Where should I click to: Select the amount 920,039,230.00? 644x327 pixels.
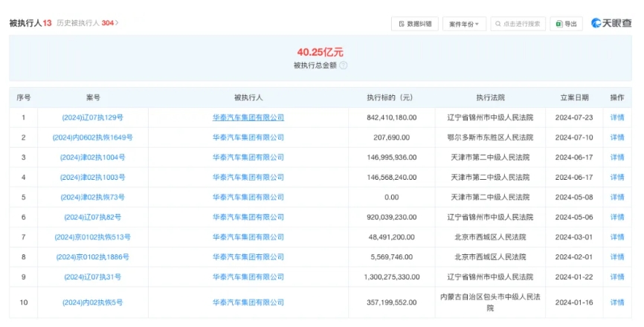(391, 217)
